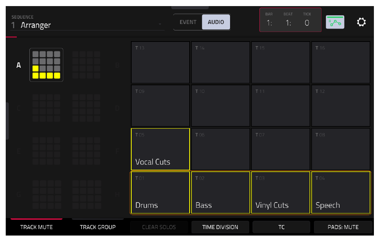This screenshot has height=242, width=380.
Task: Tap empty track pad T13
Action: click(161, 62)
